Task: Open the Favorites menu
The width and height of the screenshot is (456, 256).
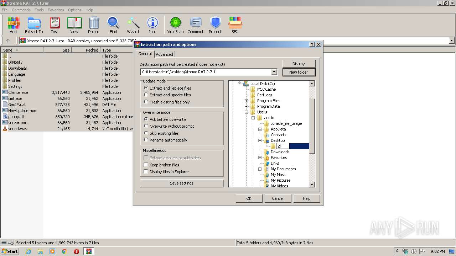Action: [x=56, y=10]
